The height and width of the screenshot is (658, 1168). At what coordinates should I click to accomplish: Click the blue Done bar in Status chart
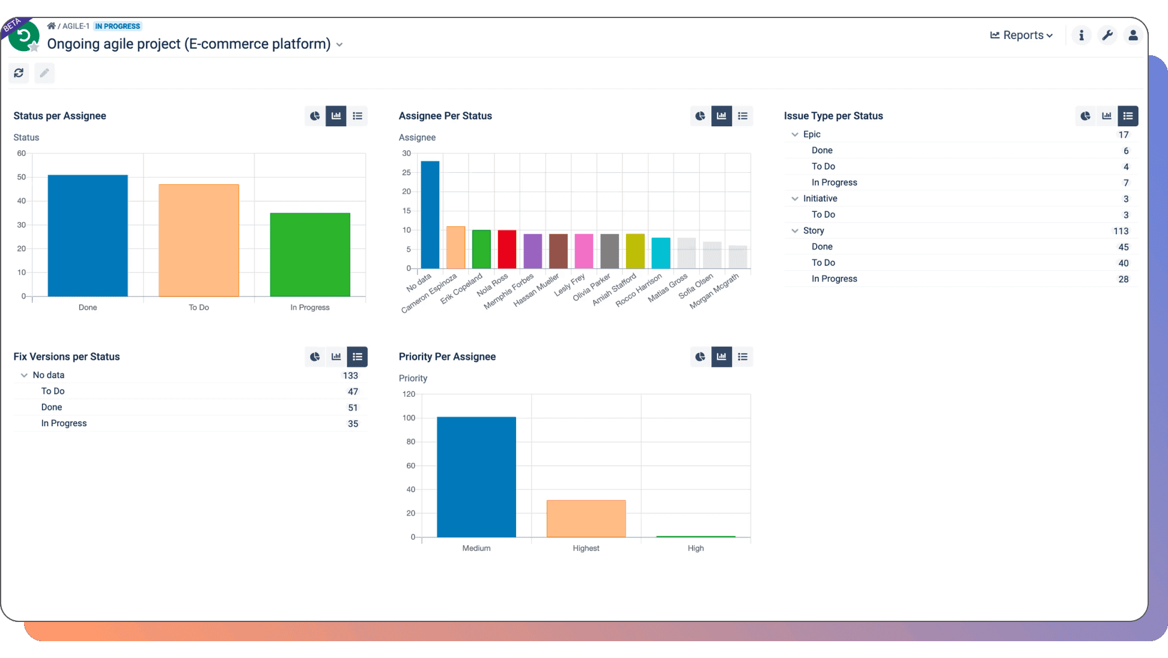(88, 236)
